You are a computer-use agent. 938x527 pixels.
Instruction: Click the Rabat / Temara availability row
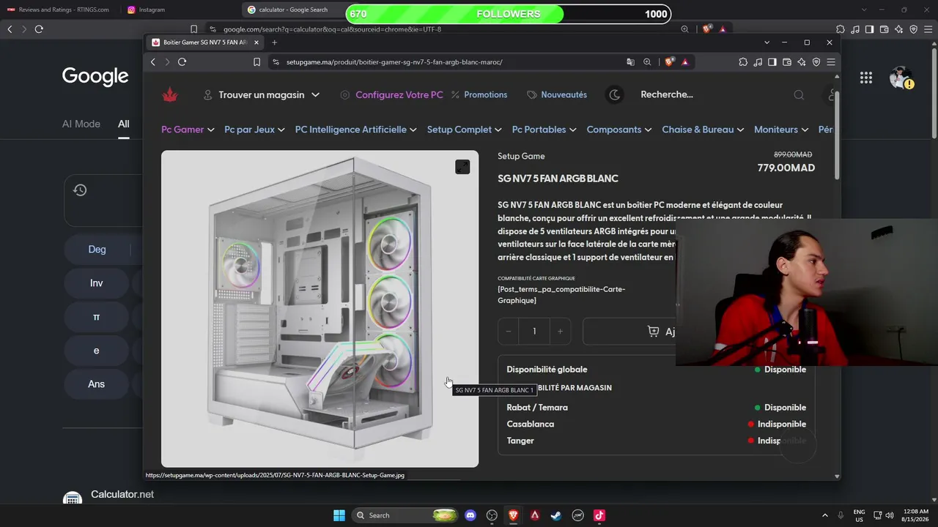[656, 408]
